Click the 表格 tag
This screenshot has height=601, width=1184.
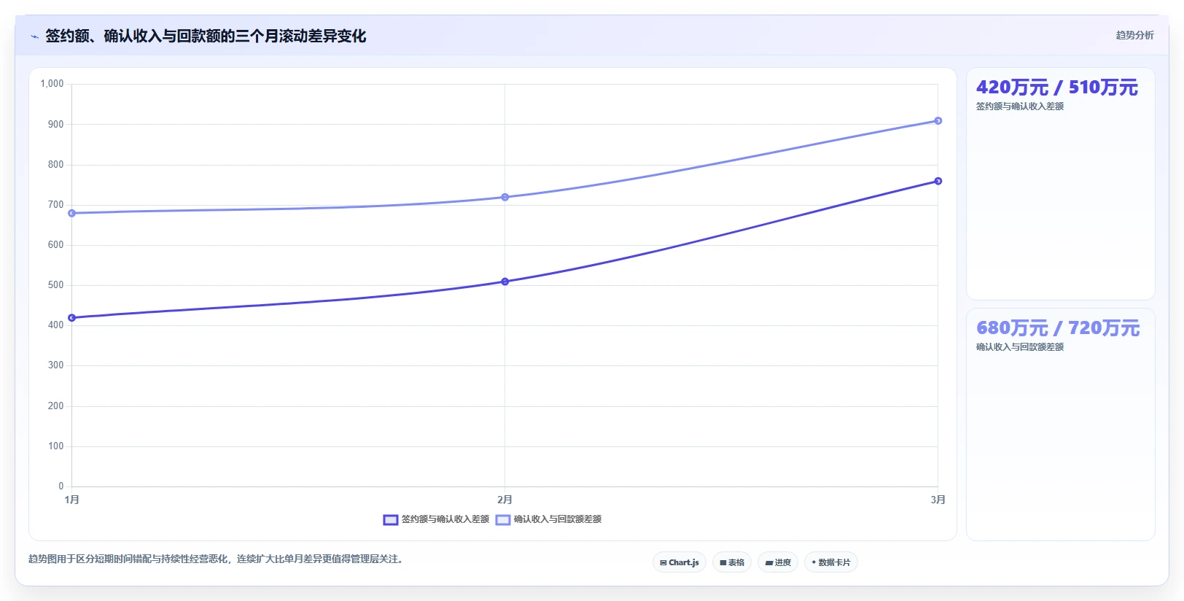tap(732, 562)
